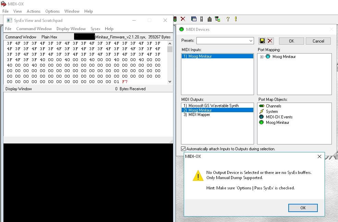Viewport: 338px width, 222px height.
Task: Select MIDI Mapper in MIDI Outputs list
Action: 199,115
